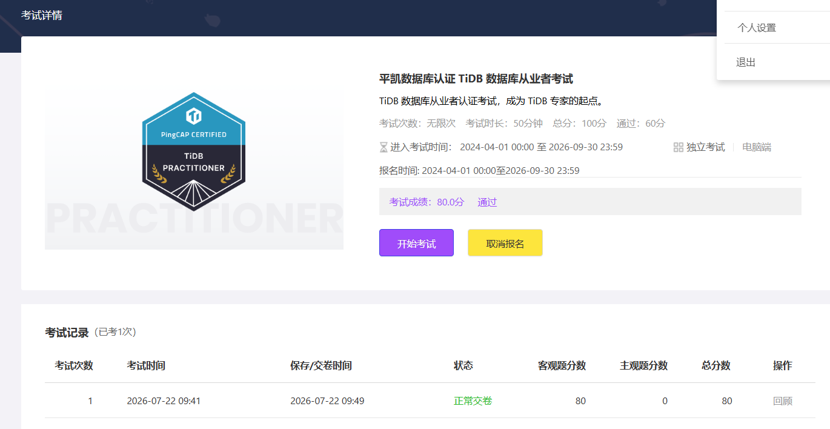The image size is (830, 429).
Task: Click the 开始考试 button
Action: point(416,243)
